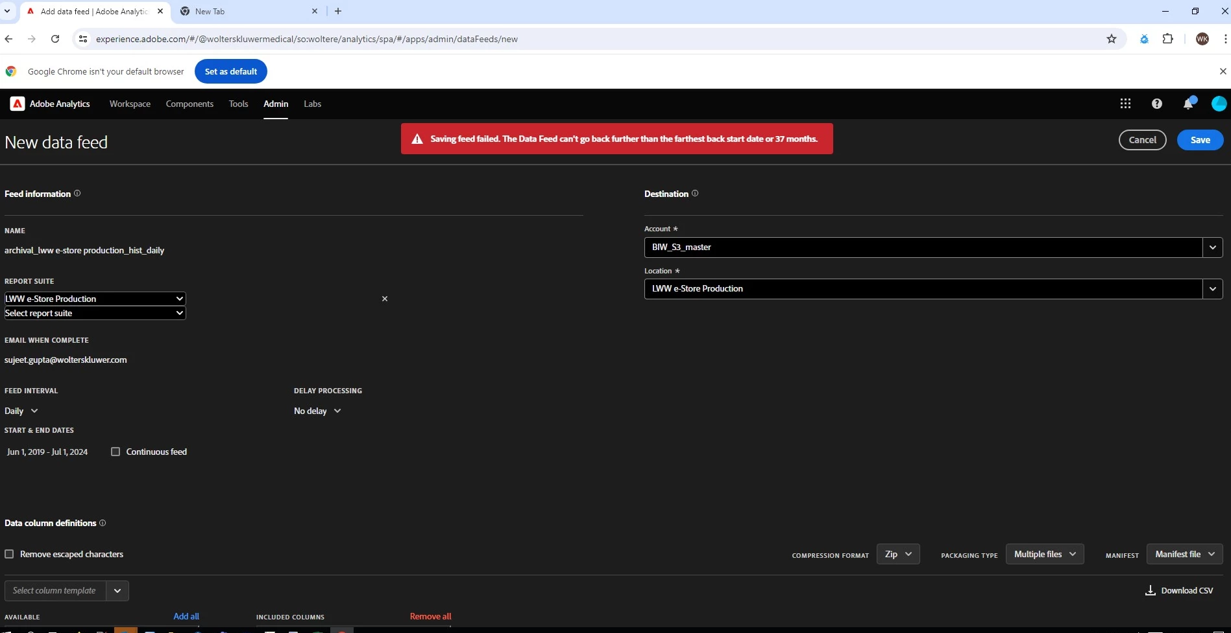Open the Chrome profile WK icon
Image resolution: width=1231 pixels, height=633 pixels.
tap(1202, 39)
